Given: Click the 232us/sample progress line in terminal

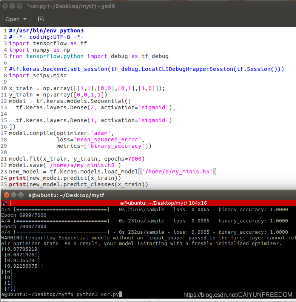Looking at the screenshot, I should pyautogui.click(x=145, y=232).
